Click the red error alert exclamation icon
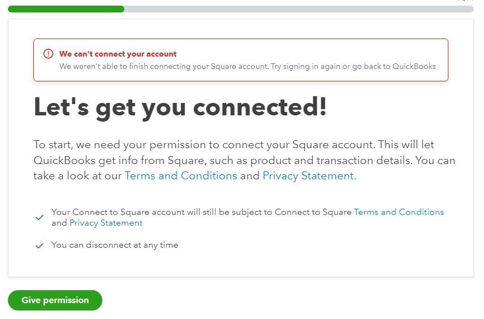The image size is (484, 319). (x=49, y=54)
